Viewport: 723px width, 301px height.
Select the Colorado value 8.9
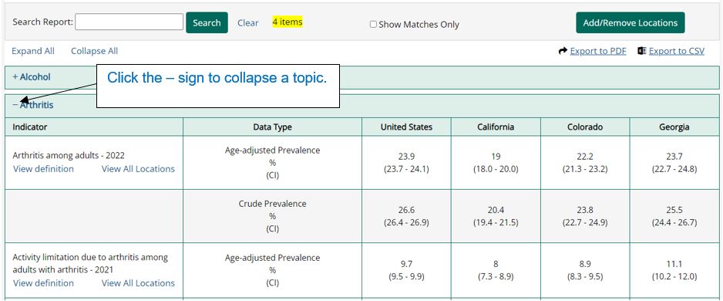(x=585, y=264)
